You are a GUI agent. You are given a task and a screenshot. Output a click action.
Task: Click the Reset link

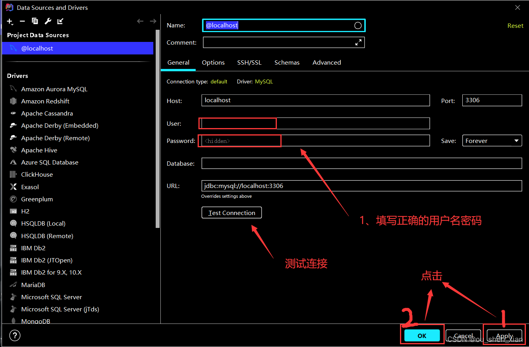pos(515,25)
